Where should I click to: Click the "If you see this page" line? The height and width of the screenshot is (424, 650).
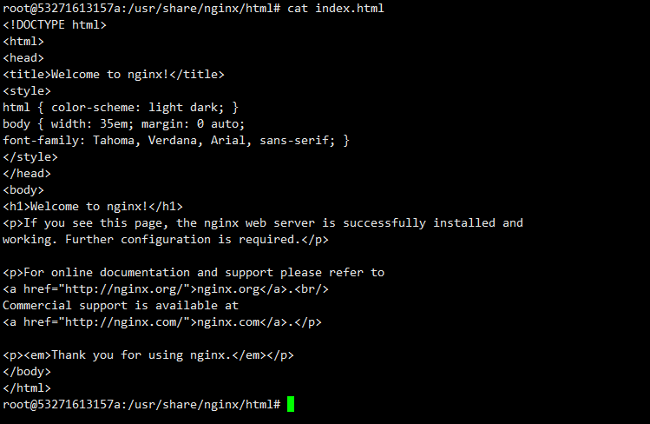263,222
